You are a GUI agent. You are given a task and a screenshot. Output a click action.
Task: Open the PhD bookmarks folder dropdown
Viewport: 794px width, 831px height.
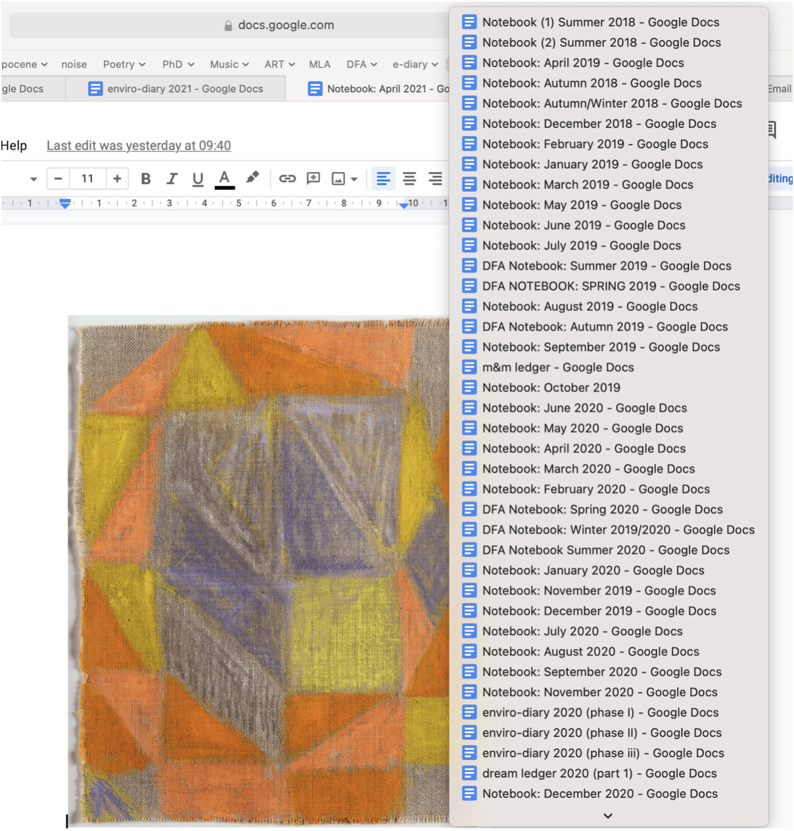pyautogui.click(x=178, y=64)
